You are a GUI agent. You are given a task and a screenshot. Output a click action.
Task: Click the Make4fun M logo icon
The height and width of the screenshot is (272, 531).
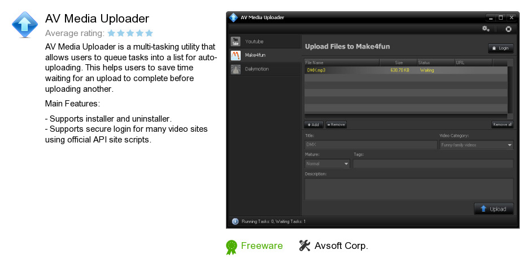pos(236,55)
